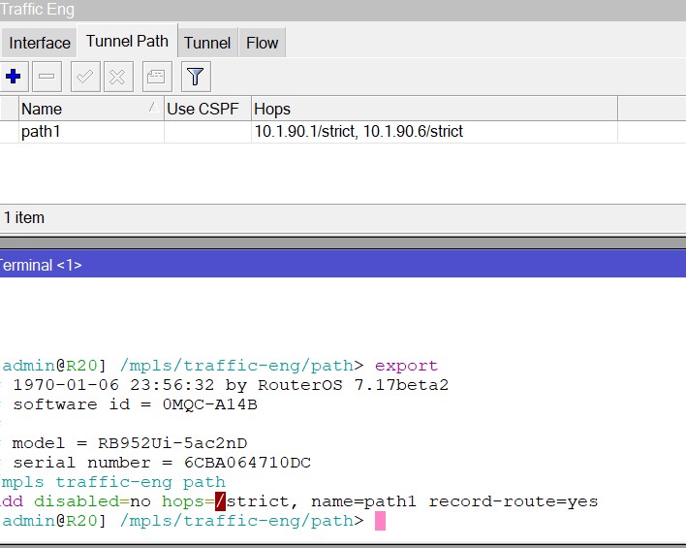Click the Terminal <1> title bar
The image size is (686, 548).
click(343, 265)
